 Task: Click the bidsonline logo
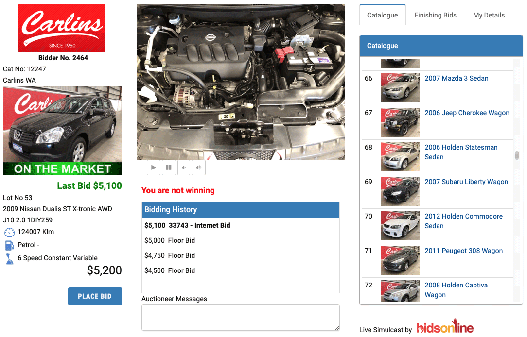point(445,327)
